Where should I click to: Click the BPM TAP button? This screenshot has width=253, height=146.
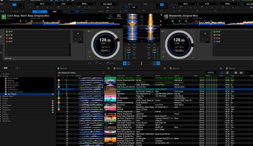(x=134, y=7)
